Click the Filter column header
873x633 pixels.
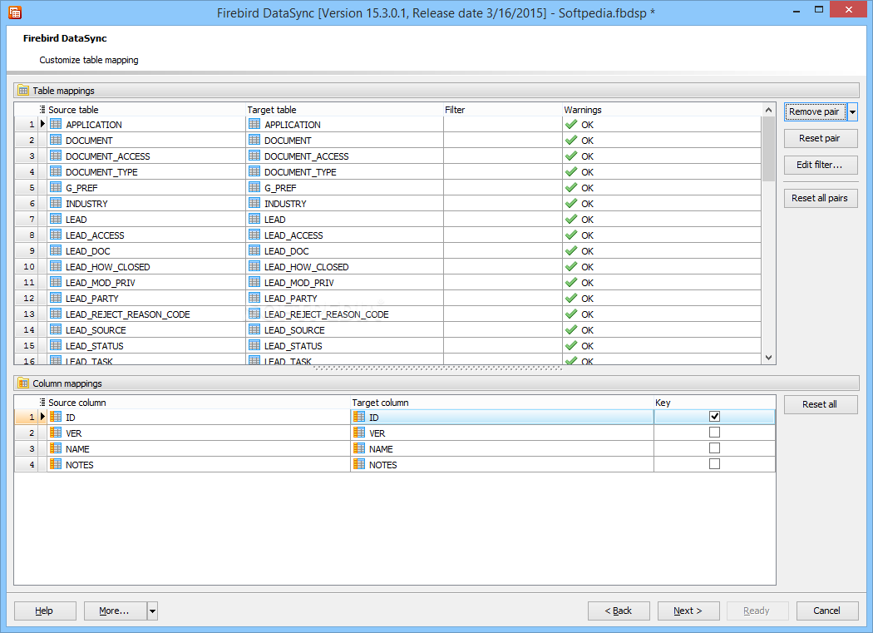[x=503, y=110]
